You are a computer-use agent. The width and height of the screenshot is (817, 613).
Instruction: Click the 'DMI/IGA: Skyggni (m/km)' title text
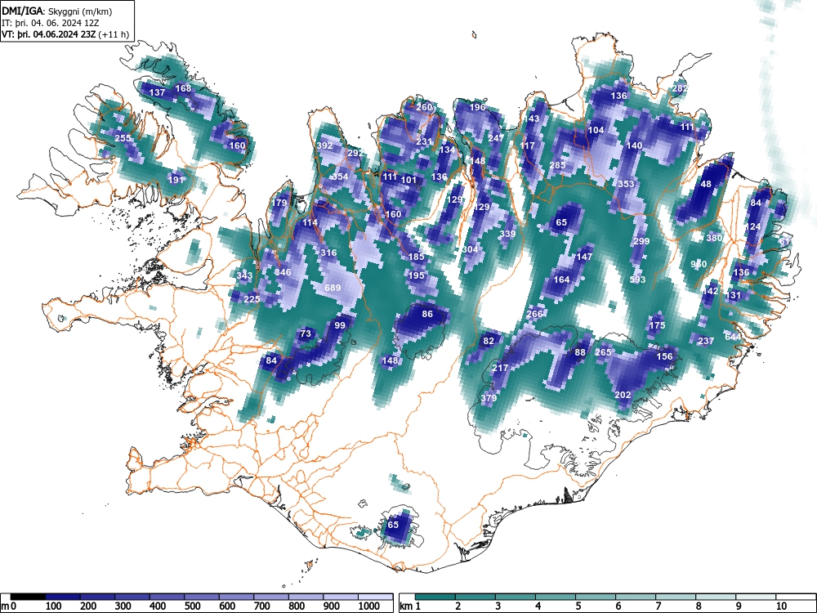[57, 11]
